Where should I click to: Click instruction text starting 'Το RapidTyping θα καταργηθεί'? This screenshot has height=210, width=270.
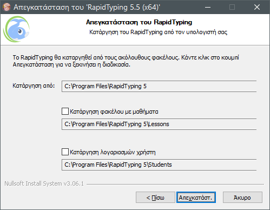pos(126,61)
